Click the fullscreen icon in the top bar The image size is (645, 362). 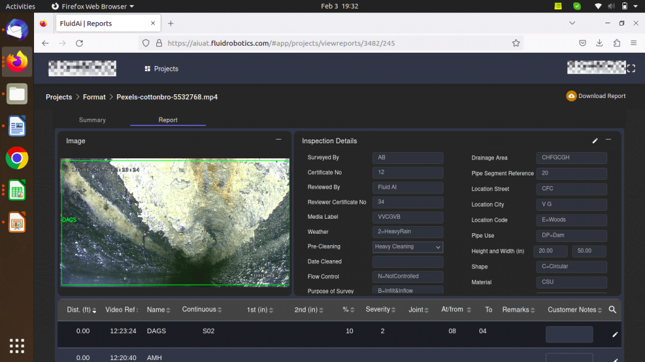(631, 69)
